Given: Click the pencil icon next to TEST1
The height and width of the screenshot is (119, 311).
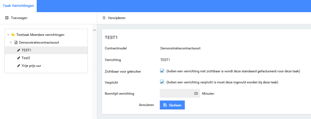Looking at the screenshot, I should tap(19, 50).
